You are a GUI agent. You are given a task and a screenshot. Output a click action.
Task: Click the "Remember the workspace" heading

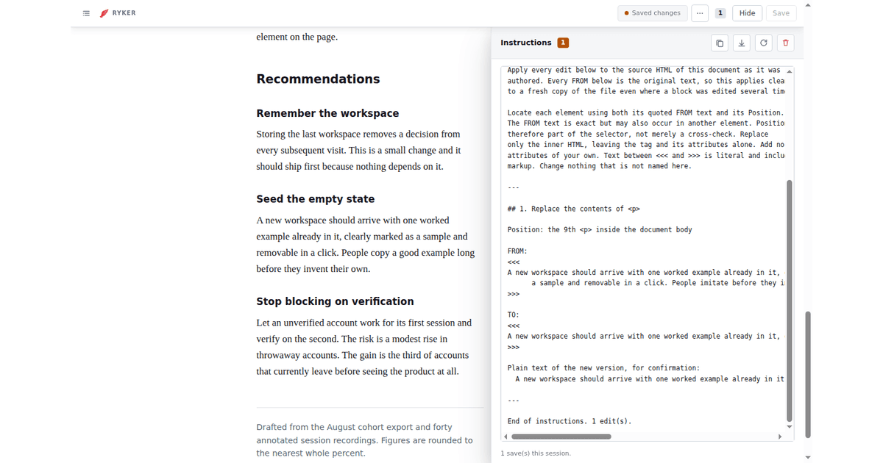pyautogui.click(x=327, y=113)
